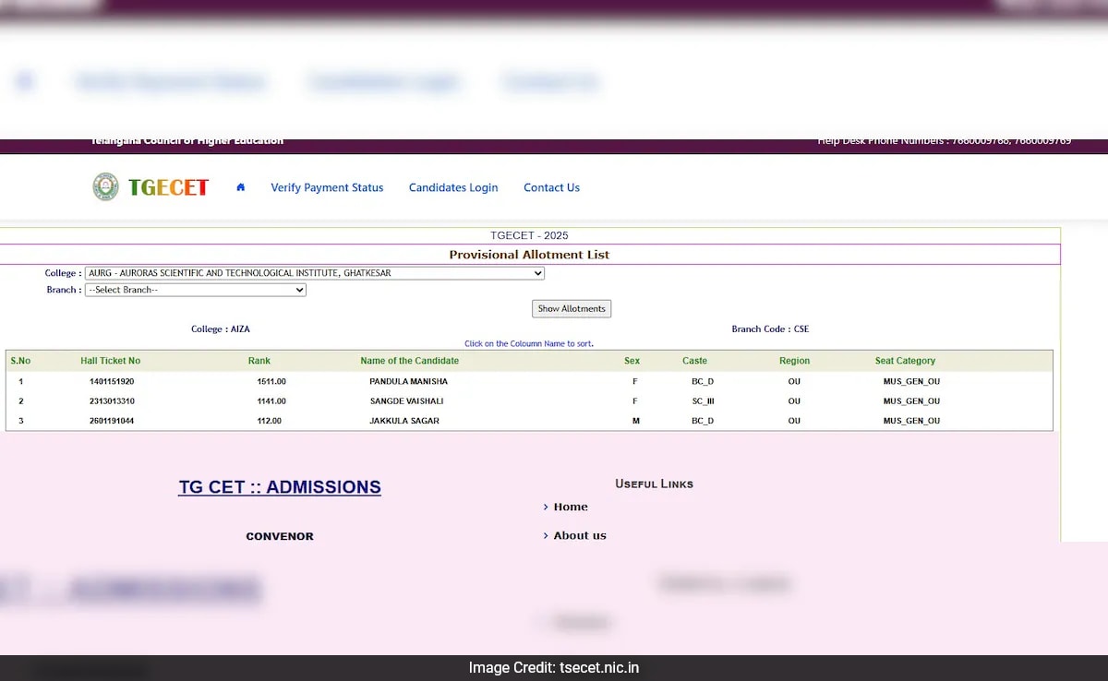Sort by S.No column header

pos(20,361)
